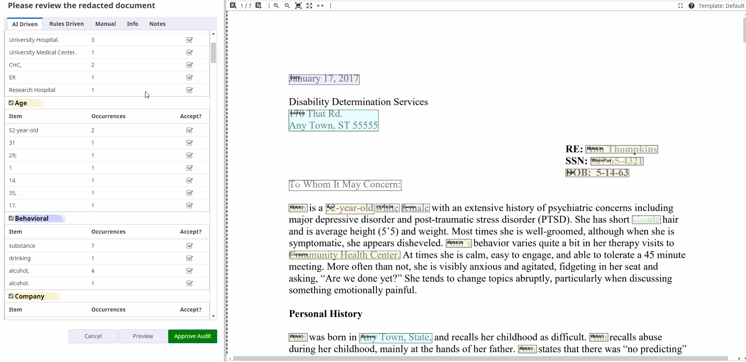
Task: Open the Manual tab
Action: [105, 24]
